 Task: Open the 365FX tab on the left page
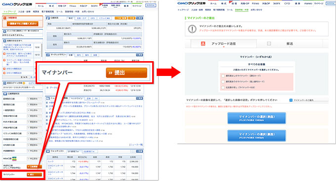pyautogui.click(x=94, y=6)
